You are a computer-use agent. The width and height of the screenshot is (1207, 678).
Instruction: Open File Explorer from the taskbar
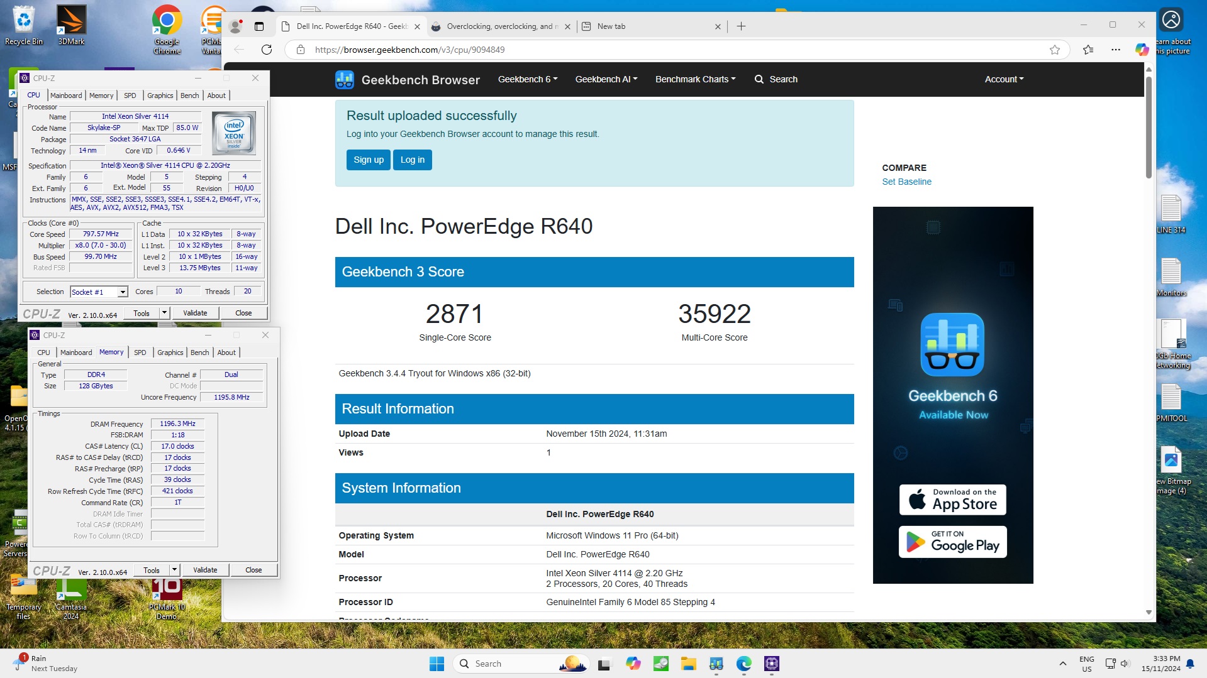(x=688, y=664)
